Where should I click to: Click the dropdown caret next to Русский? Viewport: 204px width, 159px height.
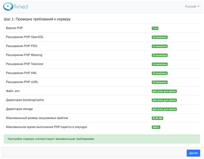tap(198, 6)
